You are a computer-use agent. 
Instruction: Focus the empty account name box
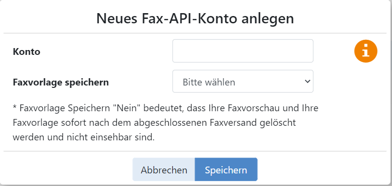coord(243,51)
